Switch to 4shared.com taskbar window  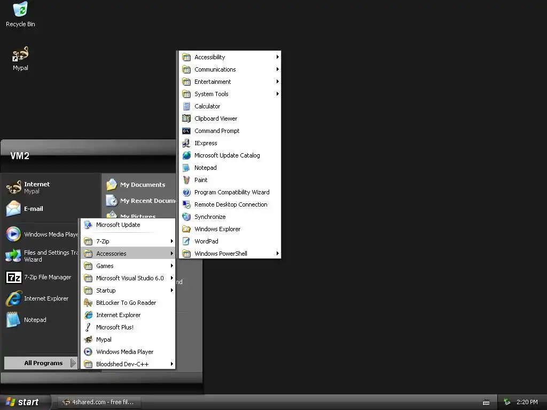[x=99, y=402]
